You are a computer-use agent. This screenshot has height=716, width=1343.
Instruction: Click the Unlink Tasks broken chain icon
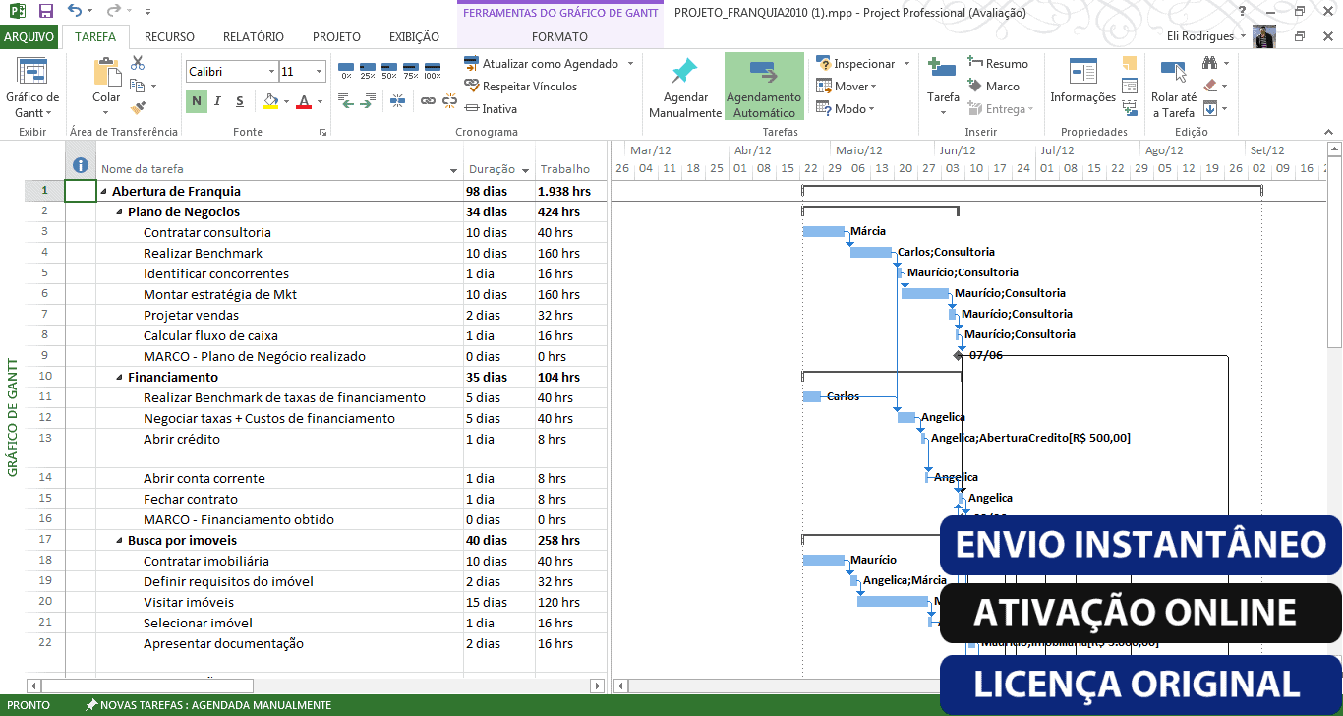click(x=449, y=100)
